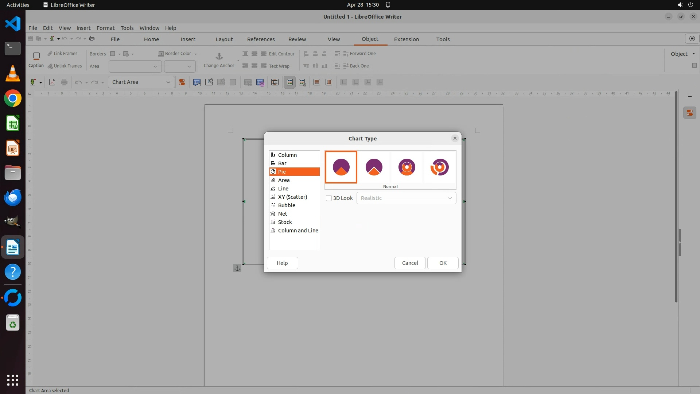Select XY (Scatter) chart type

click(x=292, y=197)
